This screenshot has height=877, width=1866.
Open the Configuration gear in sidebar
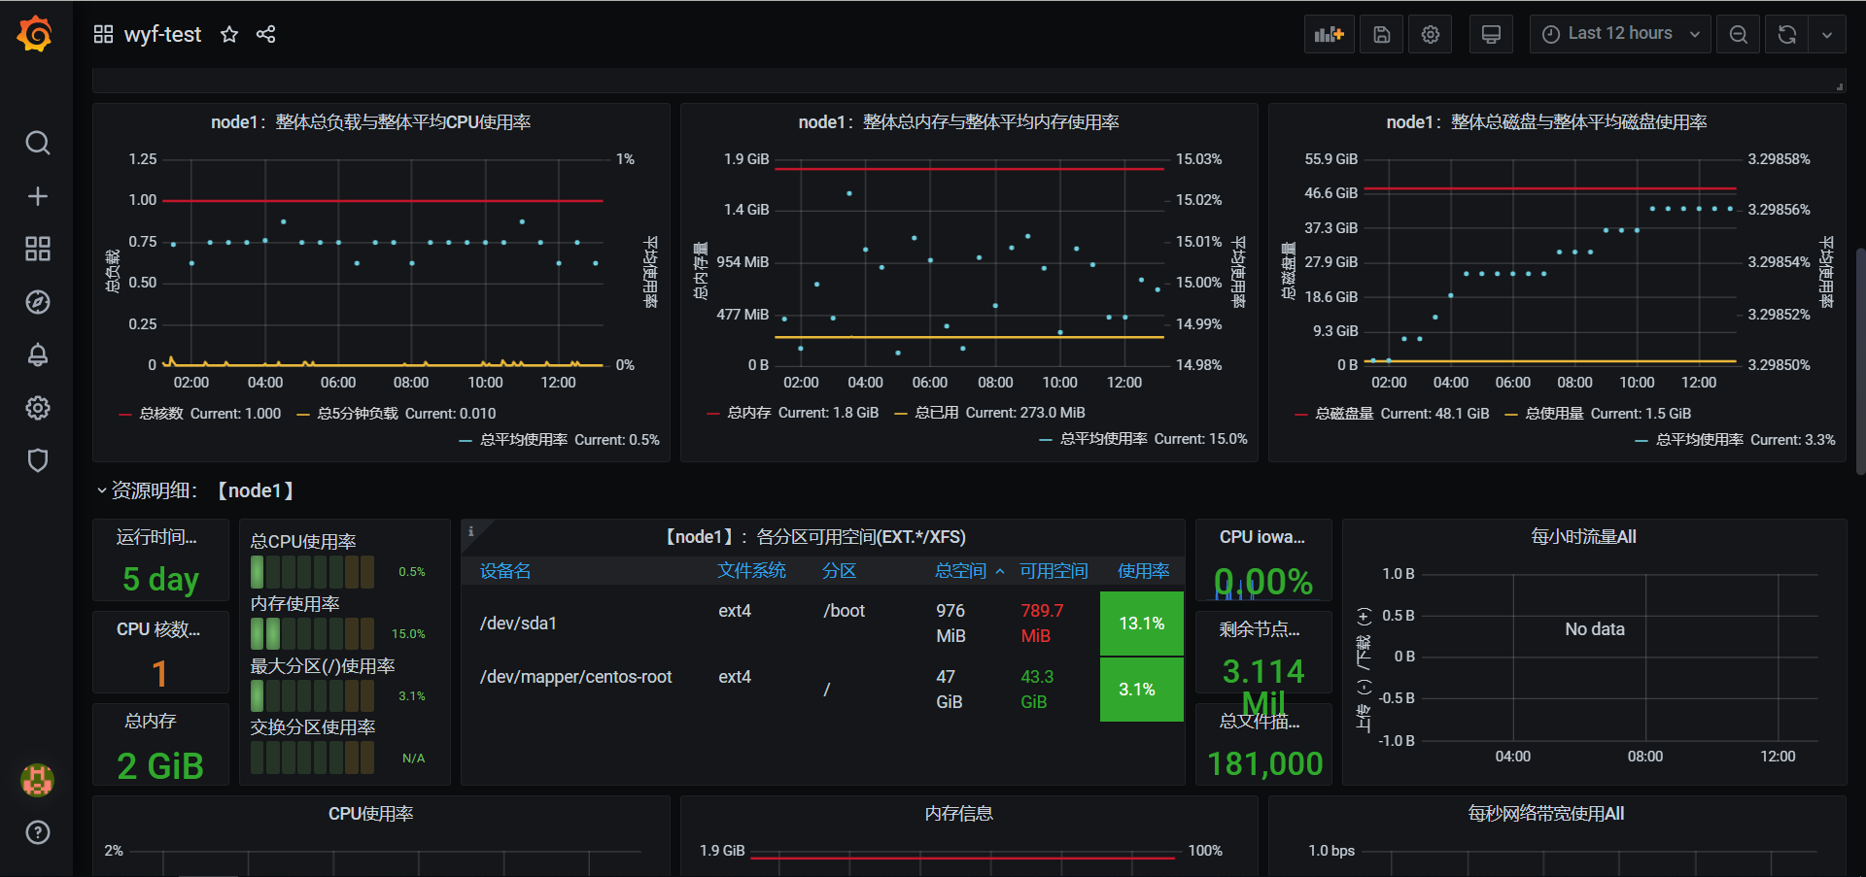(x=37, y=408)
